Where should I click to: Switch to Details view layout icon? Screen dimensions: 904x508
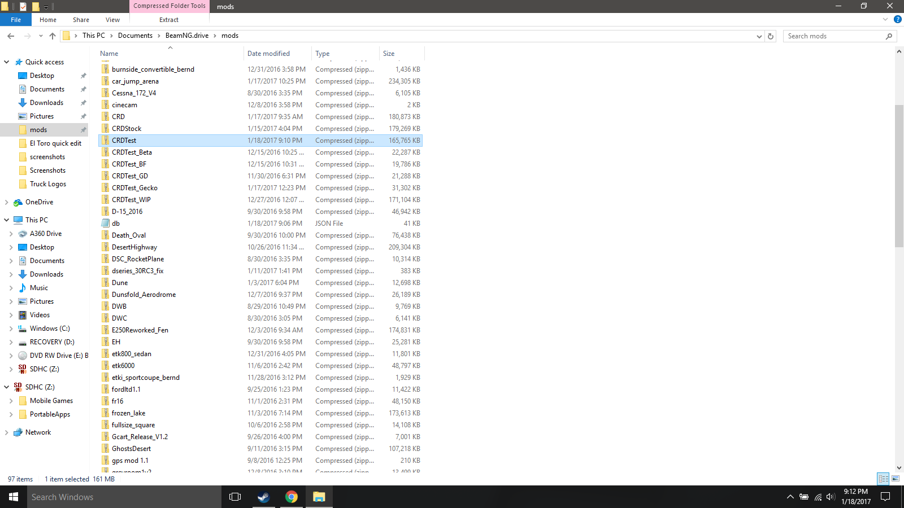click(x=883, y=479)
